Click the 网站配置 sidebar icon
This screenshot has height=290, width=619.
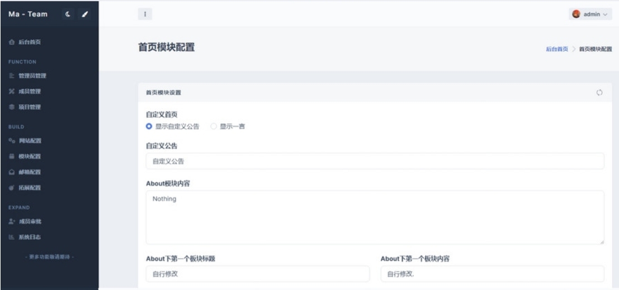coord(11,141)
